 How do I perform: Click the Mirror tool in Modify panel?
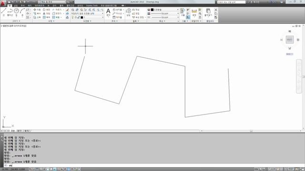click(46, 14)
